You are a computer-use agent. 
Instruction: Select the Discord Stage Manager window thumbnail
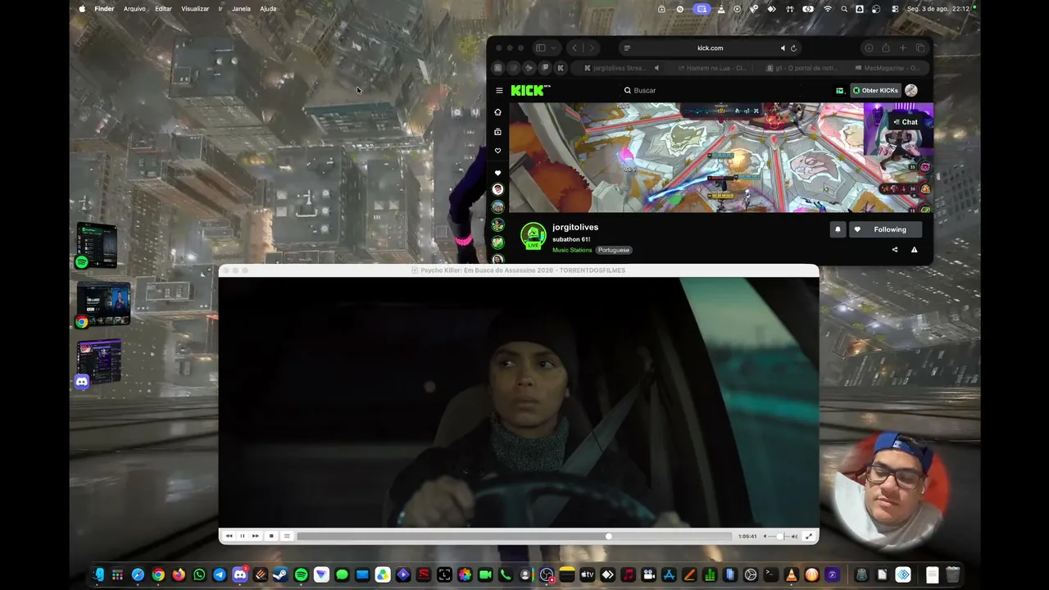99,362
